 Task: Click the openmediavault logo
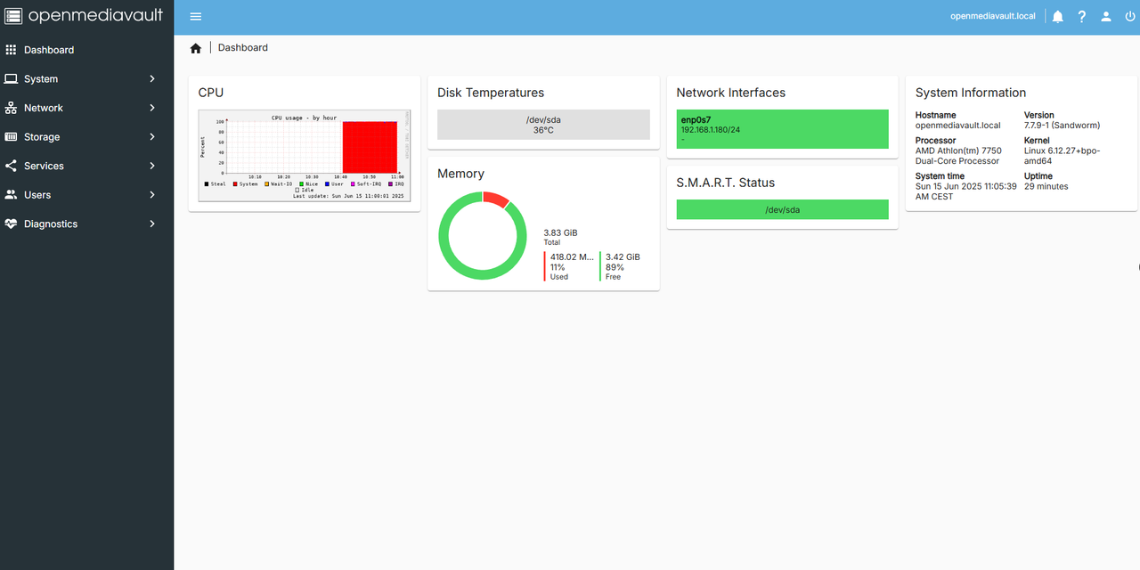point(85,15)
